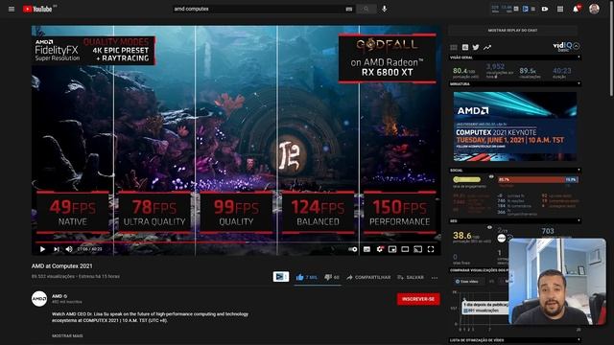Open the vidIQ Twitter icon
Viewport: 614px width, 345px height.
476,47
